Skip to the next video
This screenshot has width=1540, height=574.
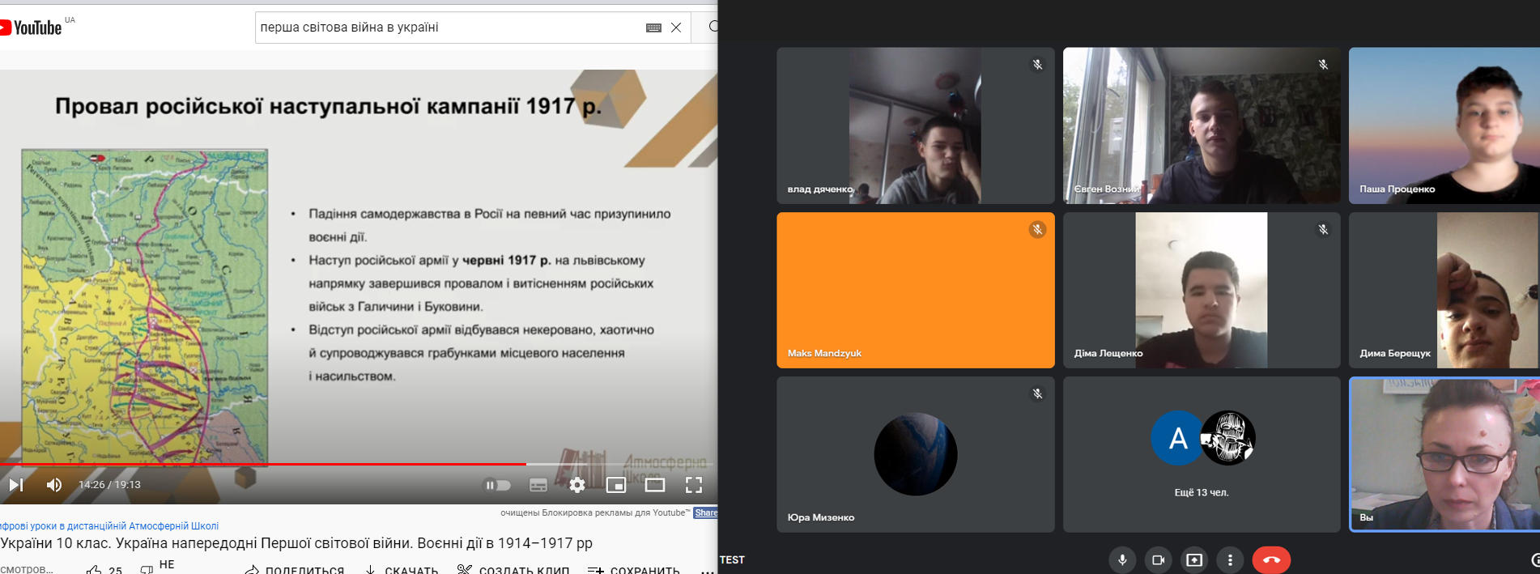(x=16, y=485)
